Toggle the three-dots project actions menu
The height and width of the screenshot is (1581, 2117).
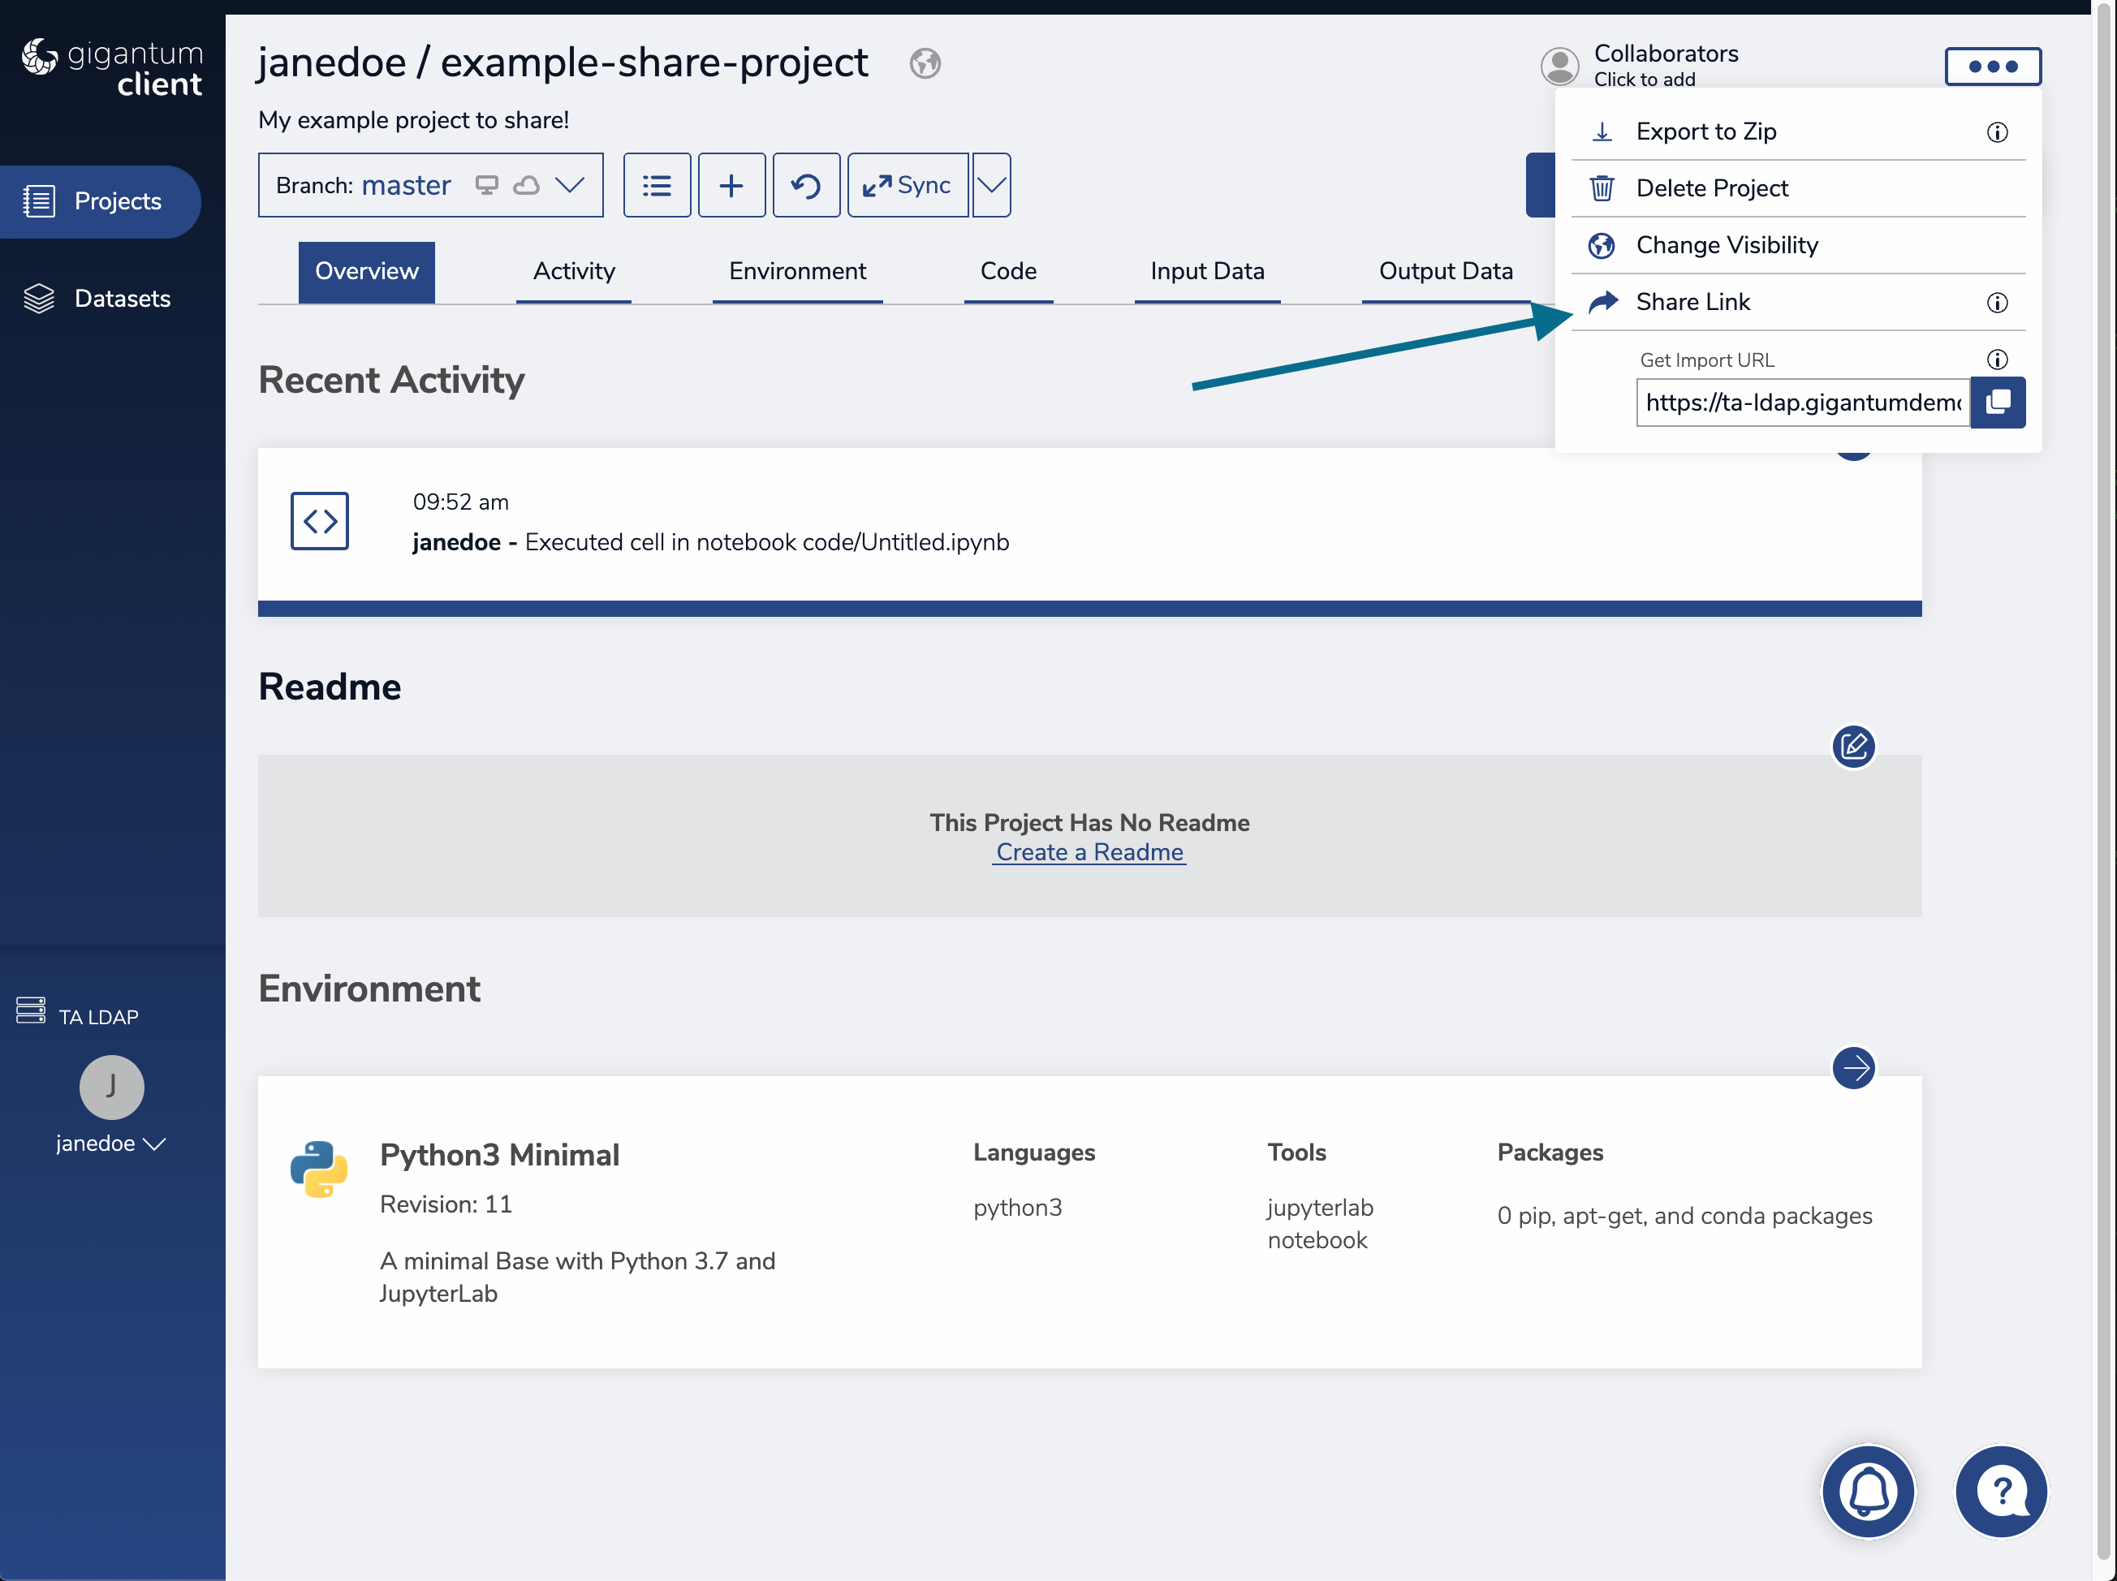[1993, 66]
